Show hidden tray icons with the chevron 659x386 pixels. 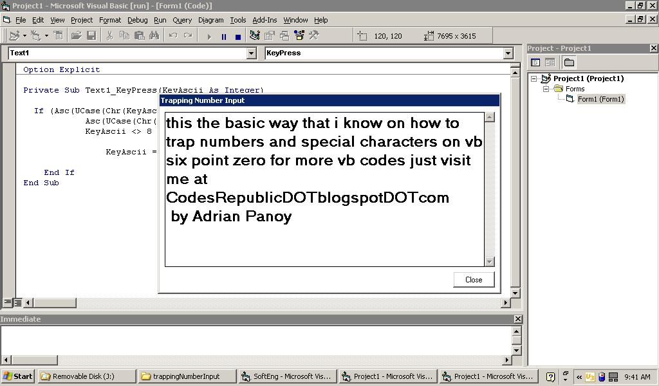click(x=579, y=377)
